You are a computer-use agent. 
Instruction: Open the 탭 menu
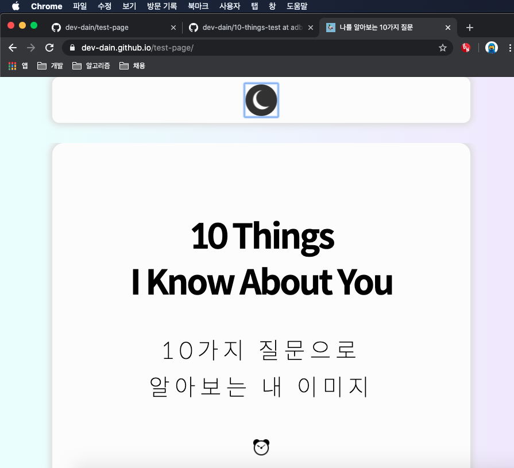[255, 6]
